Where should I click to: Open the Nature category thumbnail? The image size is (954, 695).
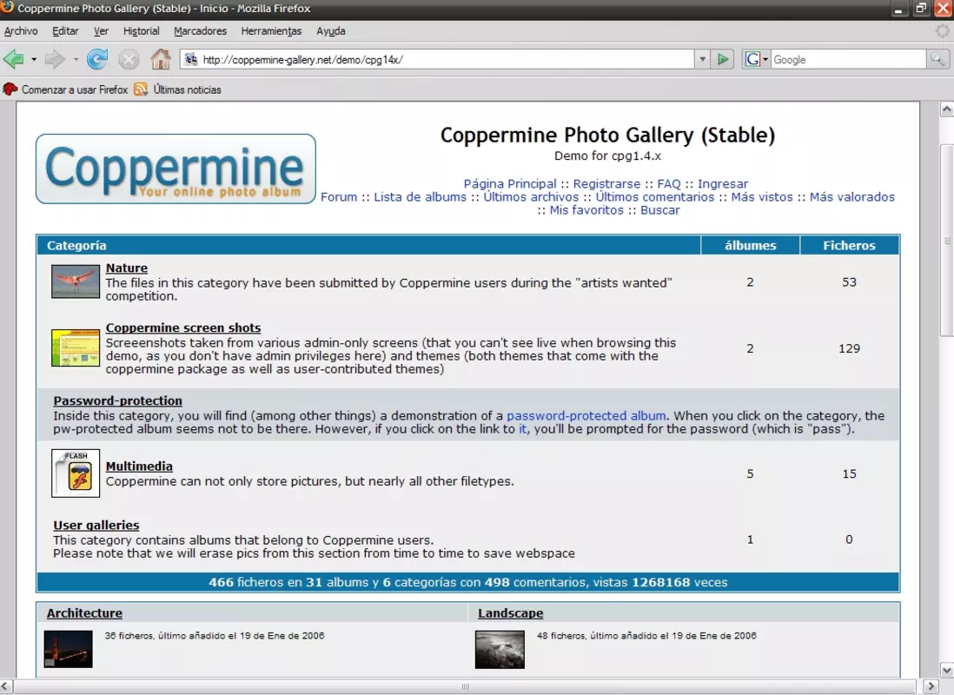click(x=76, y=281)
